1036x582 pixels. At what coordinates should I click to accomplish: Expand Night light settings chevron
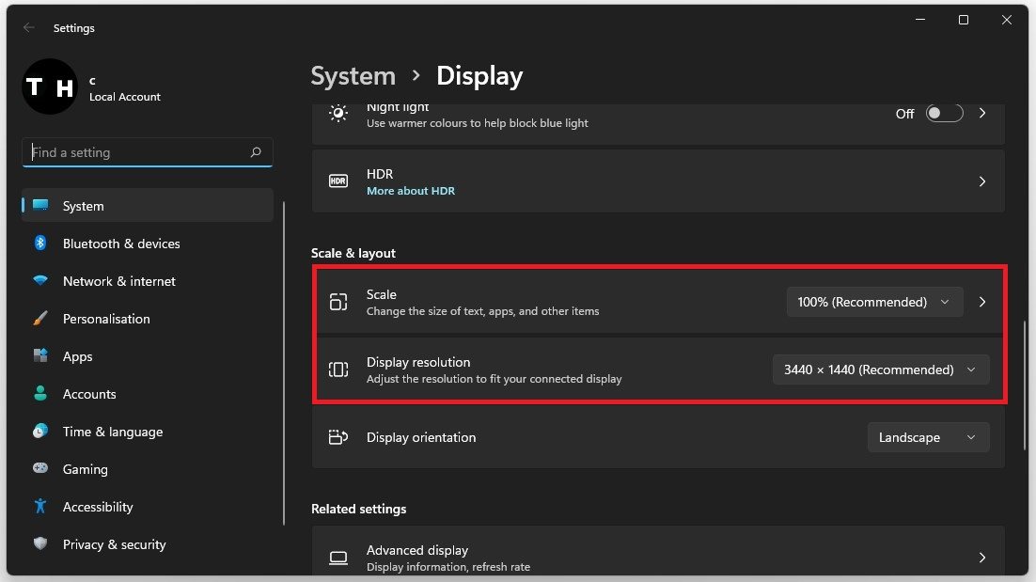[x=982, y=113]
